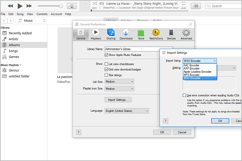This screenshot has width=242, height=161.
Task: Open the Sharing preferences icon
Action: tap(111, 33)
